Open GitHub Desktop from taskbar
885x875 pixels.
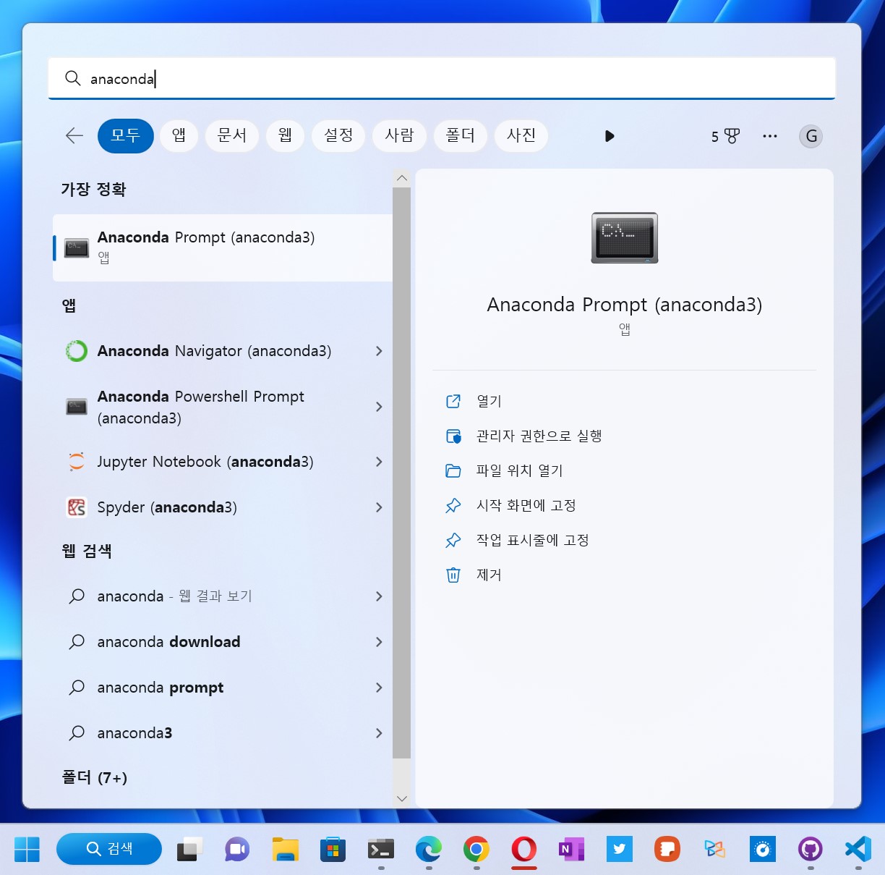(x=811, y=849)
